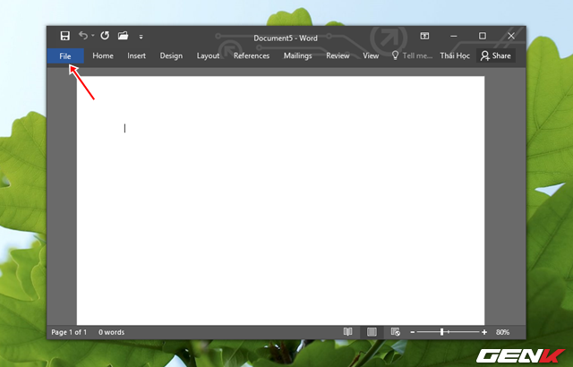Switch to Read Mode view
This screenshot has width=573, height=367.
(x=348, y=332)
